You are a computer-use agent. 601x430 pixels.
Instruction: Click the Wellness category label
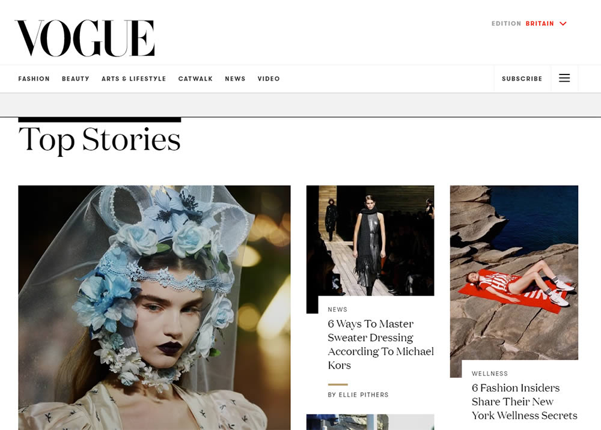click(x=489, y=374)
